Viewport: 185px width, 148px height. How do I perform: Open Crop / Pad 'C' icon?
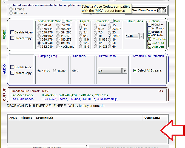(x=149, y=43)
